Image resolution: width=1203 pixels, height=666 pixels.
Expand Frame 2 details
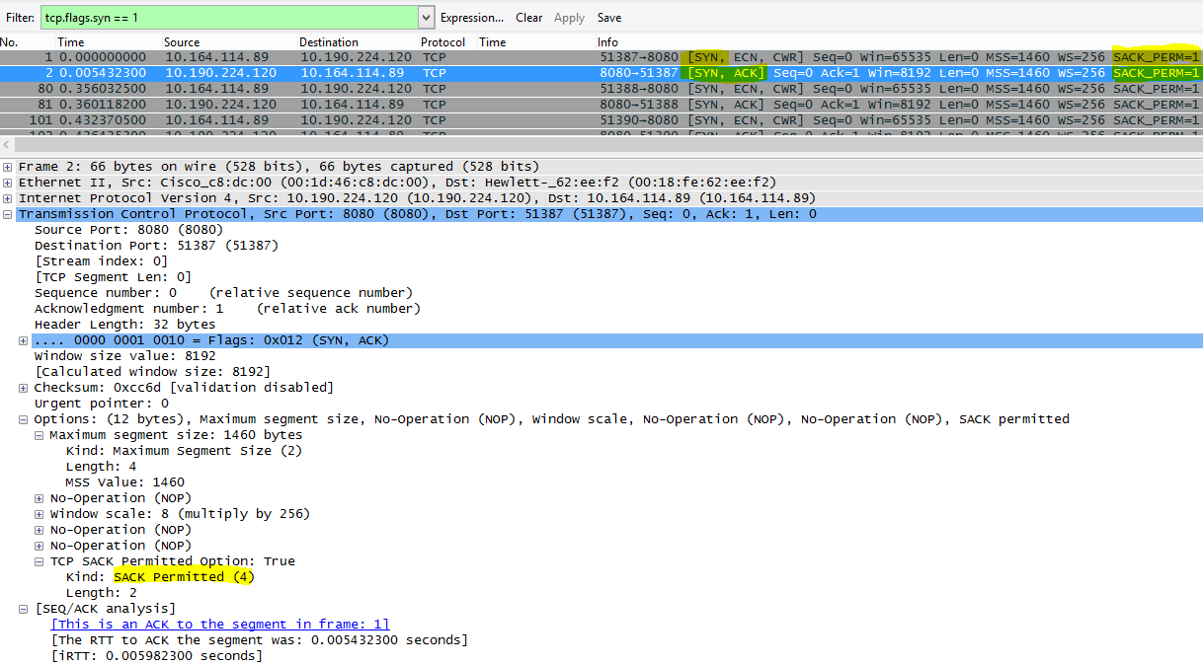tap(8, 166)
